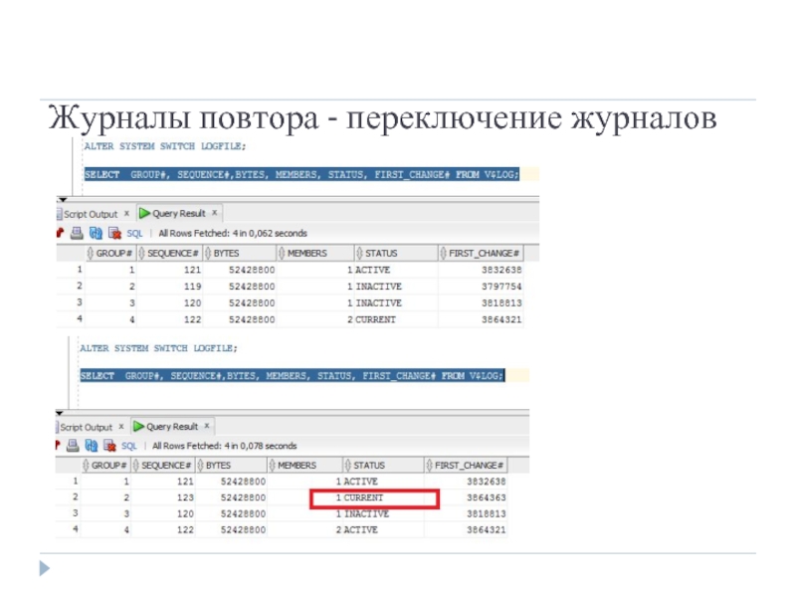
Task: Select the cell with sequence 119
Action: (169, 287)
